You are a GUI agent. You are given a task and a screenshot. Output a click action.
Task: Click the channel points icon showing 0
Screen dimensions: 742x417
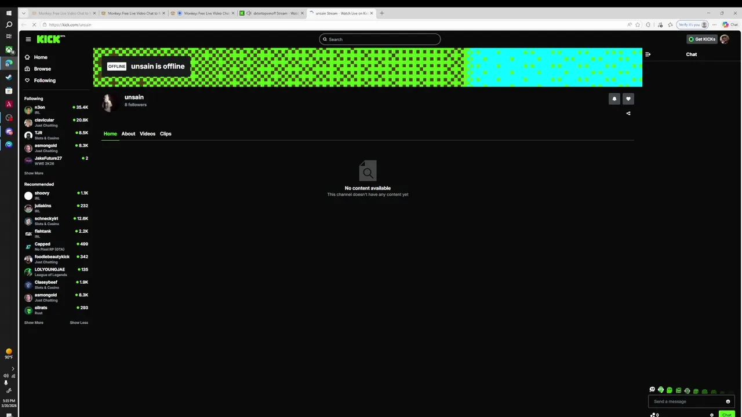(x=654, y=415)
